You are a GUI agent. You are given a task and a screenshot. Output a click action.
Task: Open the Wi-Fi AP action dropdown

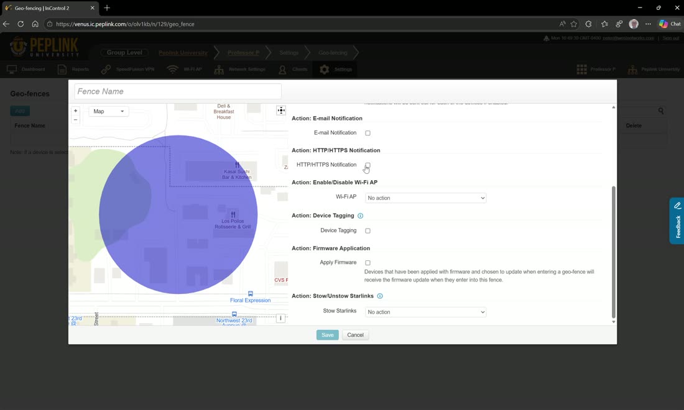click(x=426, y=198)
